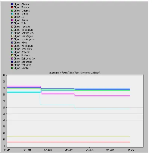Select the 'Object: Las Vegas' legend label text
Screen dimensions: 152x153
23,36
